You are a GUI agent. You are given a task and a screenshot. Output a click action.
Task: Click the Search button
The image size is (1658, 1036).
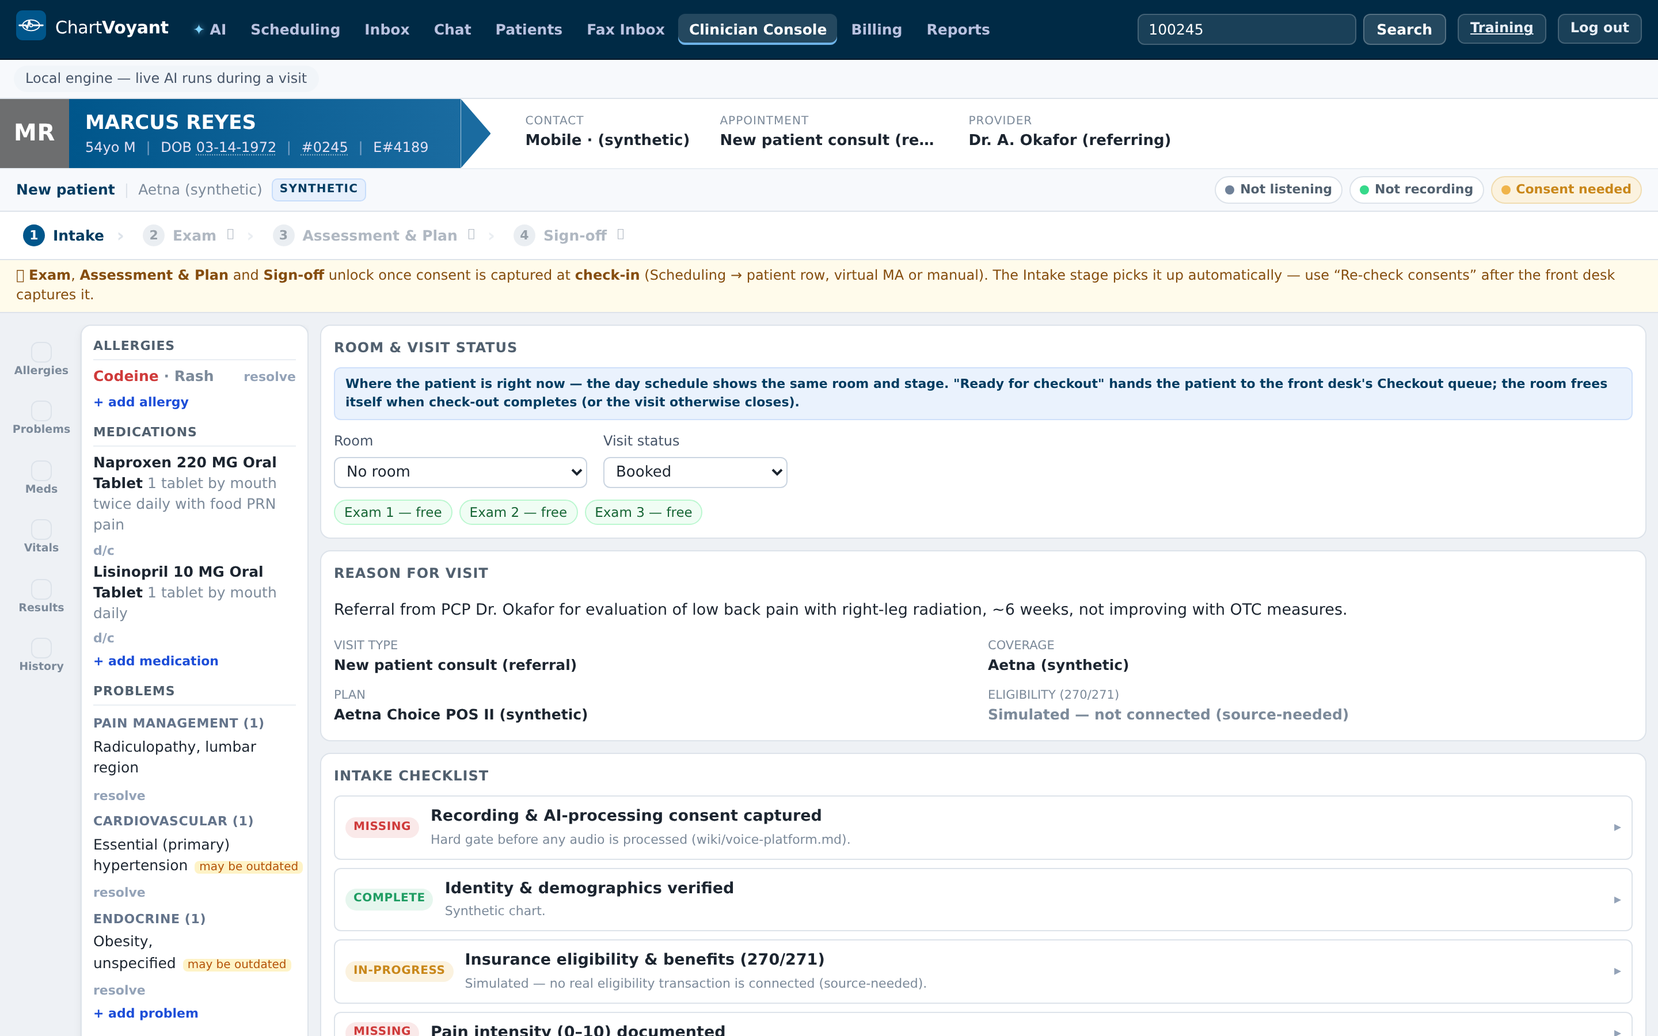click(1404, 29)
